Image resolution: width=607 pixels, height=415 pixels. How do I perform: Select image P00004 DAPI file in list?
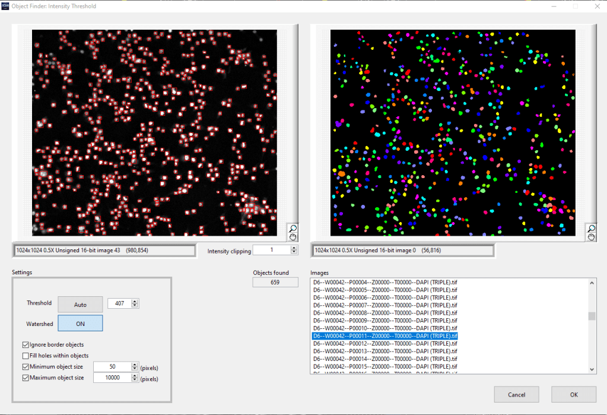[x=385, y=282]
